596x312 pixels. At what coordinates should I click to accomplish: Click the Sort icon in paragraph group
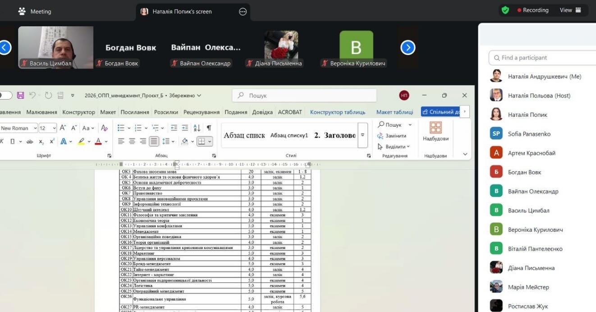[x=197, y=128]
